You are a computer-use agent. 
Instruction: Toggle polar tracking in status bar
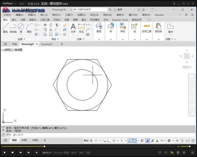(114, 141)
